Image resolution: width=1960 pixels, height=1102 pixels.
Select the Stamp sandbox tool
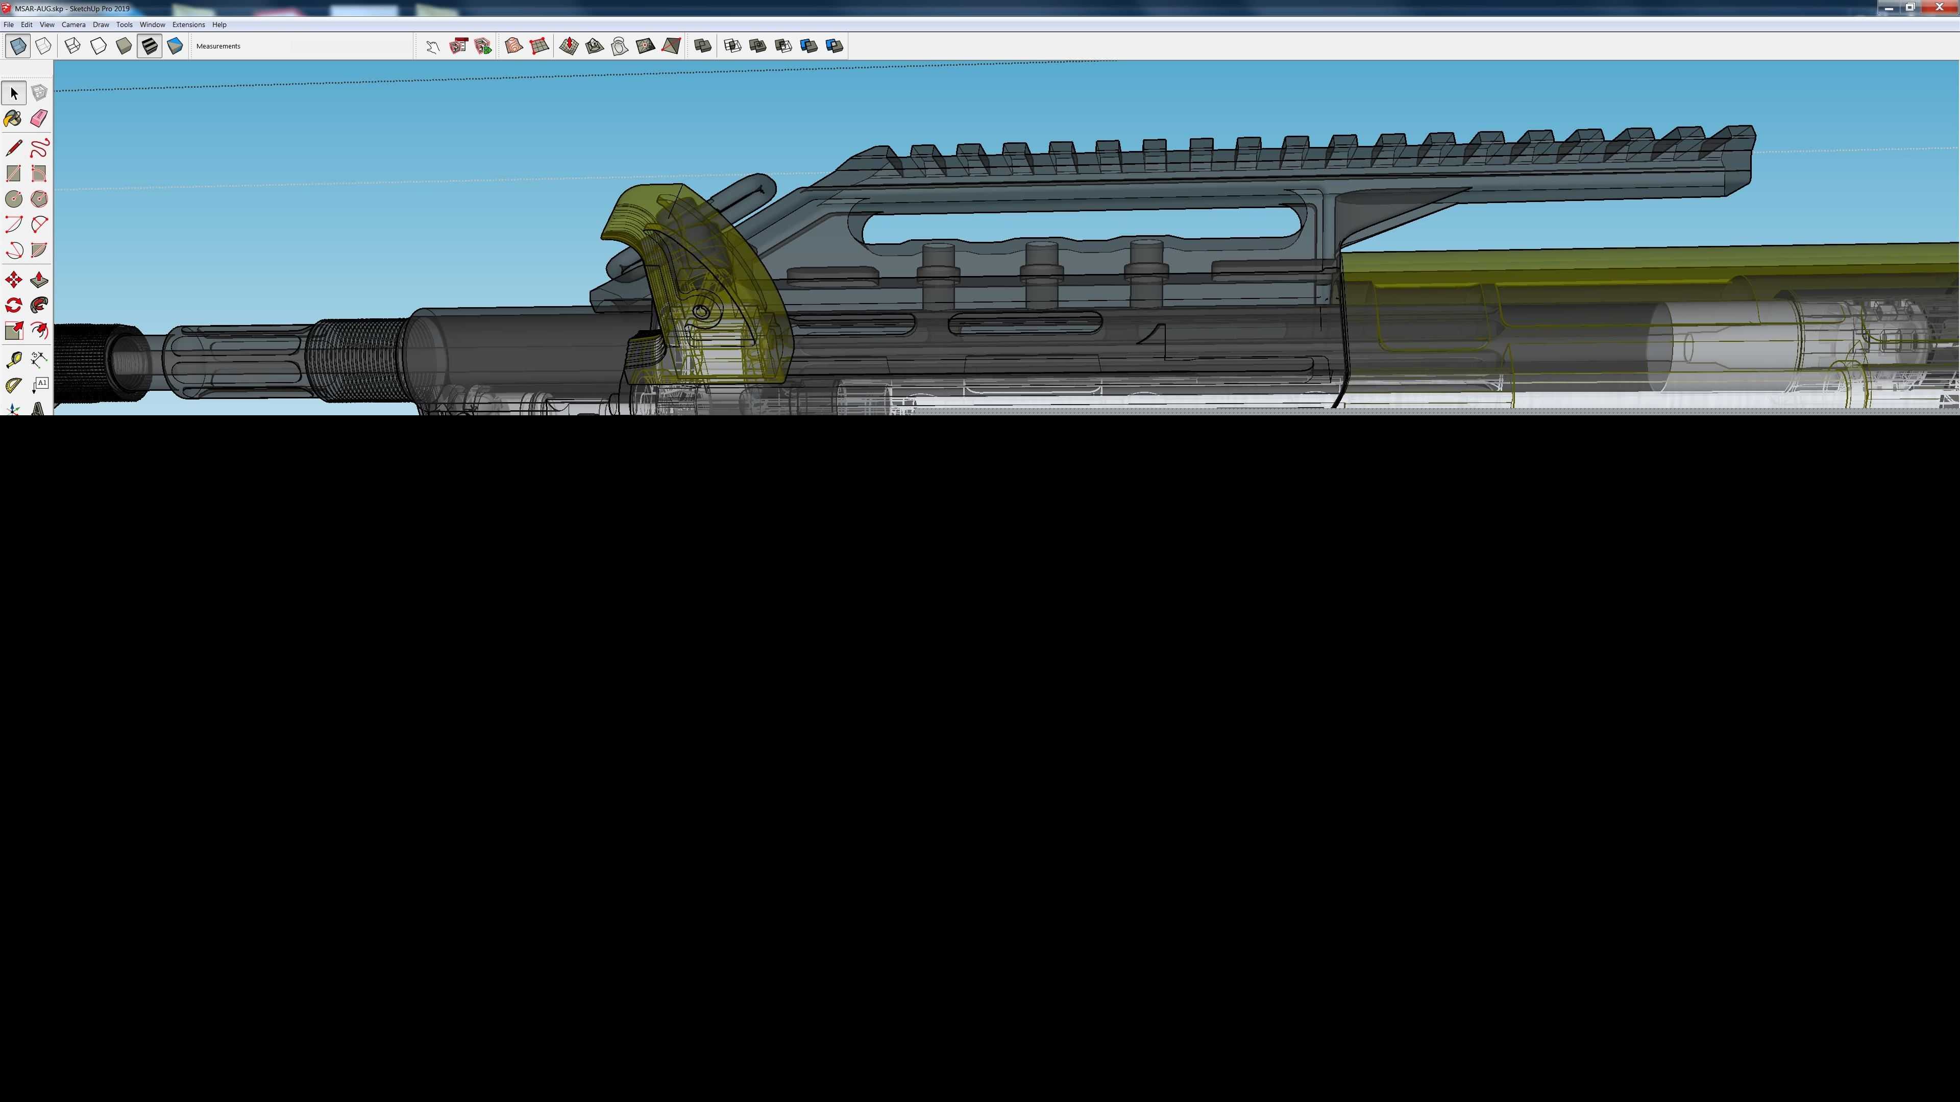(x=594, y=46)
